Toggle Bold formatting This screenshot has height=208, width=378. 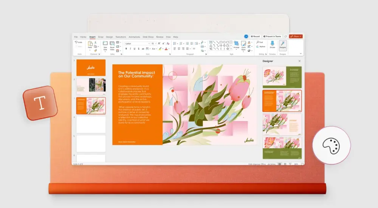(126, 49)
